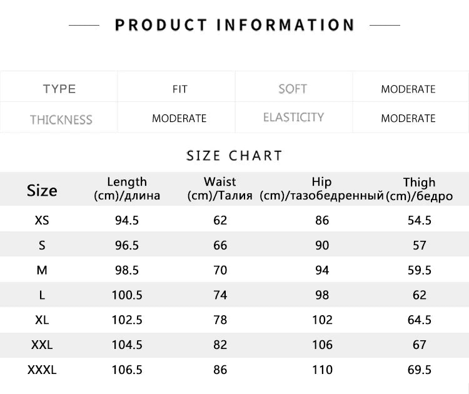Click the ELASTICITY label cell

293,118
